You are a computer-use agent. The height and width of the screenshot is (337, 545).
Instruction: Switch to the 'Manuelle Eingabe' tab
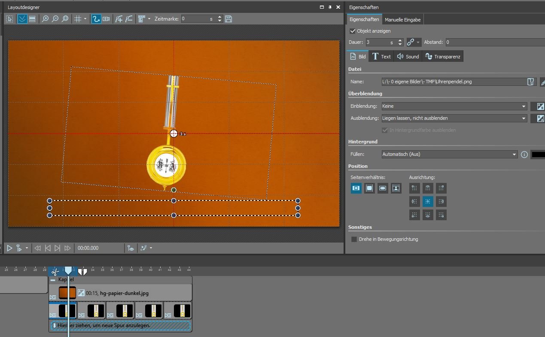point(402,20)
